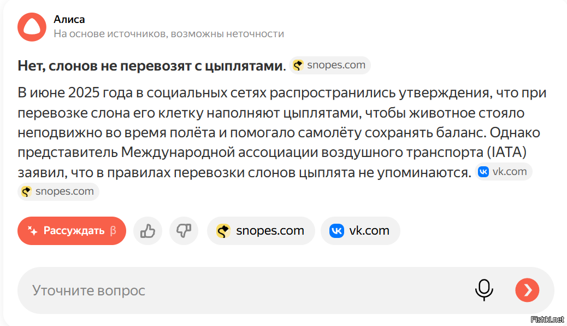Click the 'На основе источников' disclaimer text

pyautogui.click(x=169, y=34)
